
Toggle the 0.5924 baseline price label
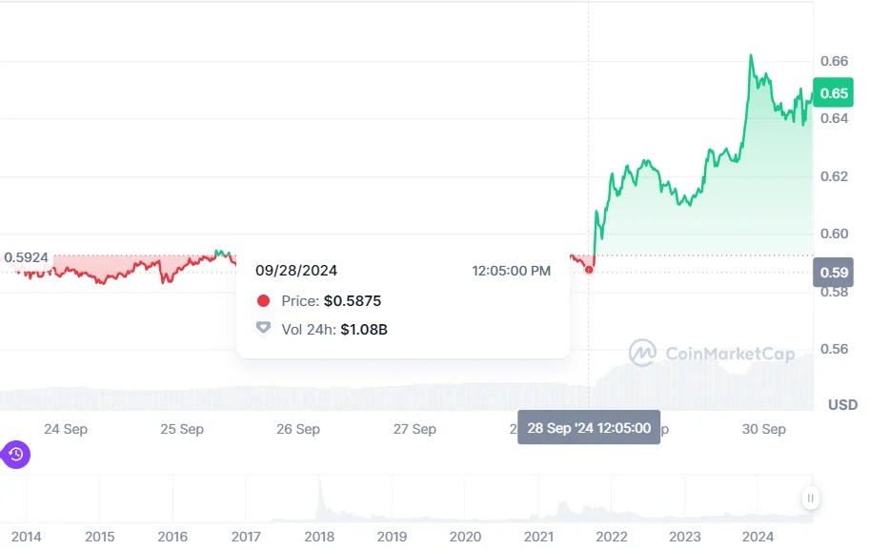pos(24,255)
